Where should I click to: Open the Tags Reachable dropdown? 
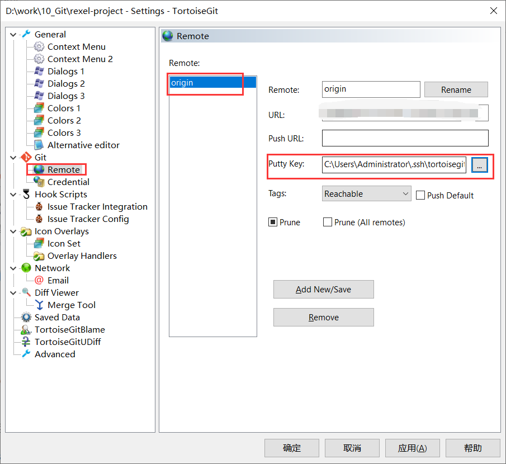click(367, 193)
